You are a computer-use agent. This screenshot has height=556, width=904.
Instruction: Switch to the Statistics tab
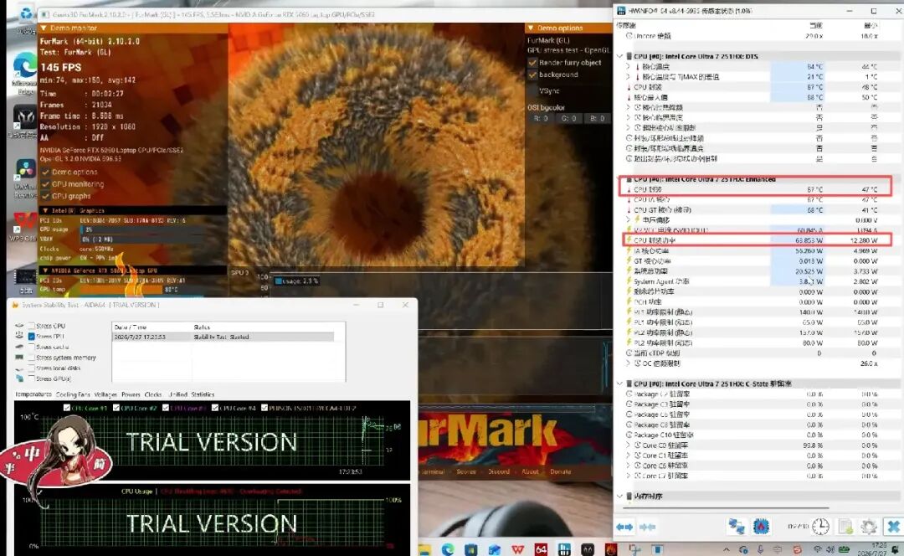203,394
